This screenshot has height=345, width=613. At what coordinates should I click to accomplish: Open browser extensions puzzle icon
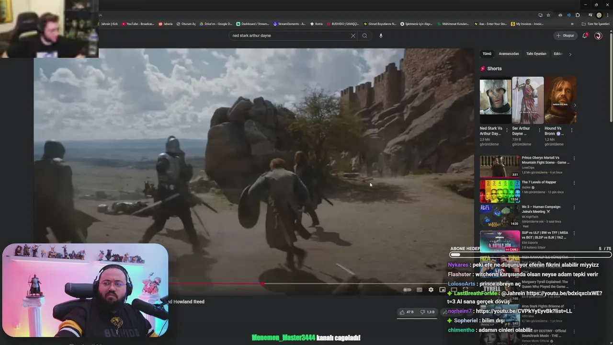[x=578, y=15]
